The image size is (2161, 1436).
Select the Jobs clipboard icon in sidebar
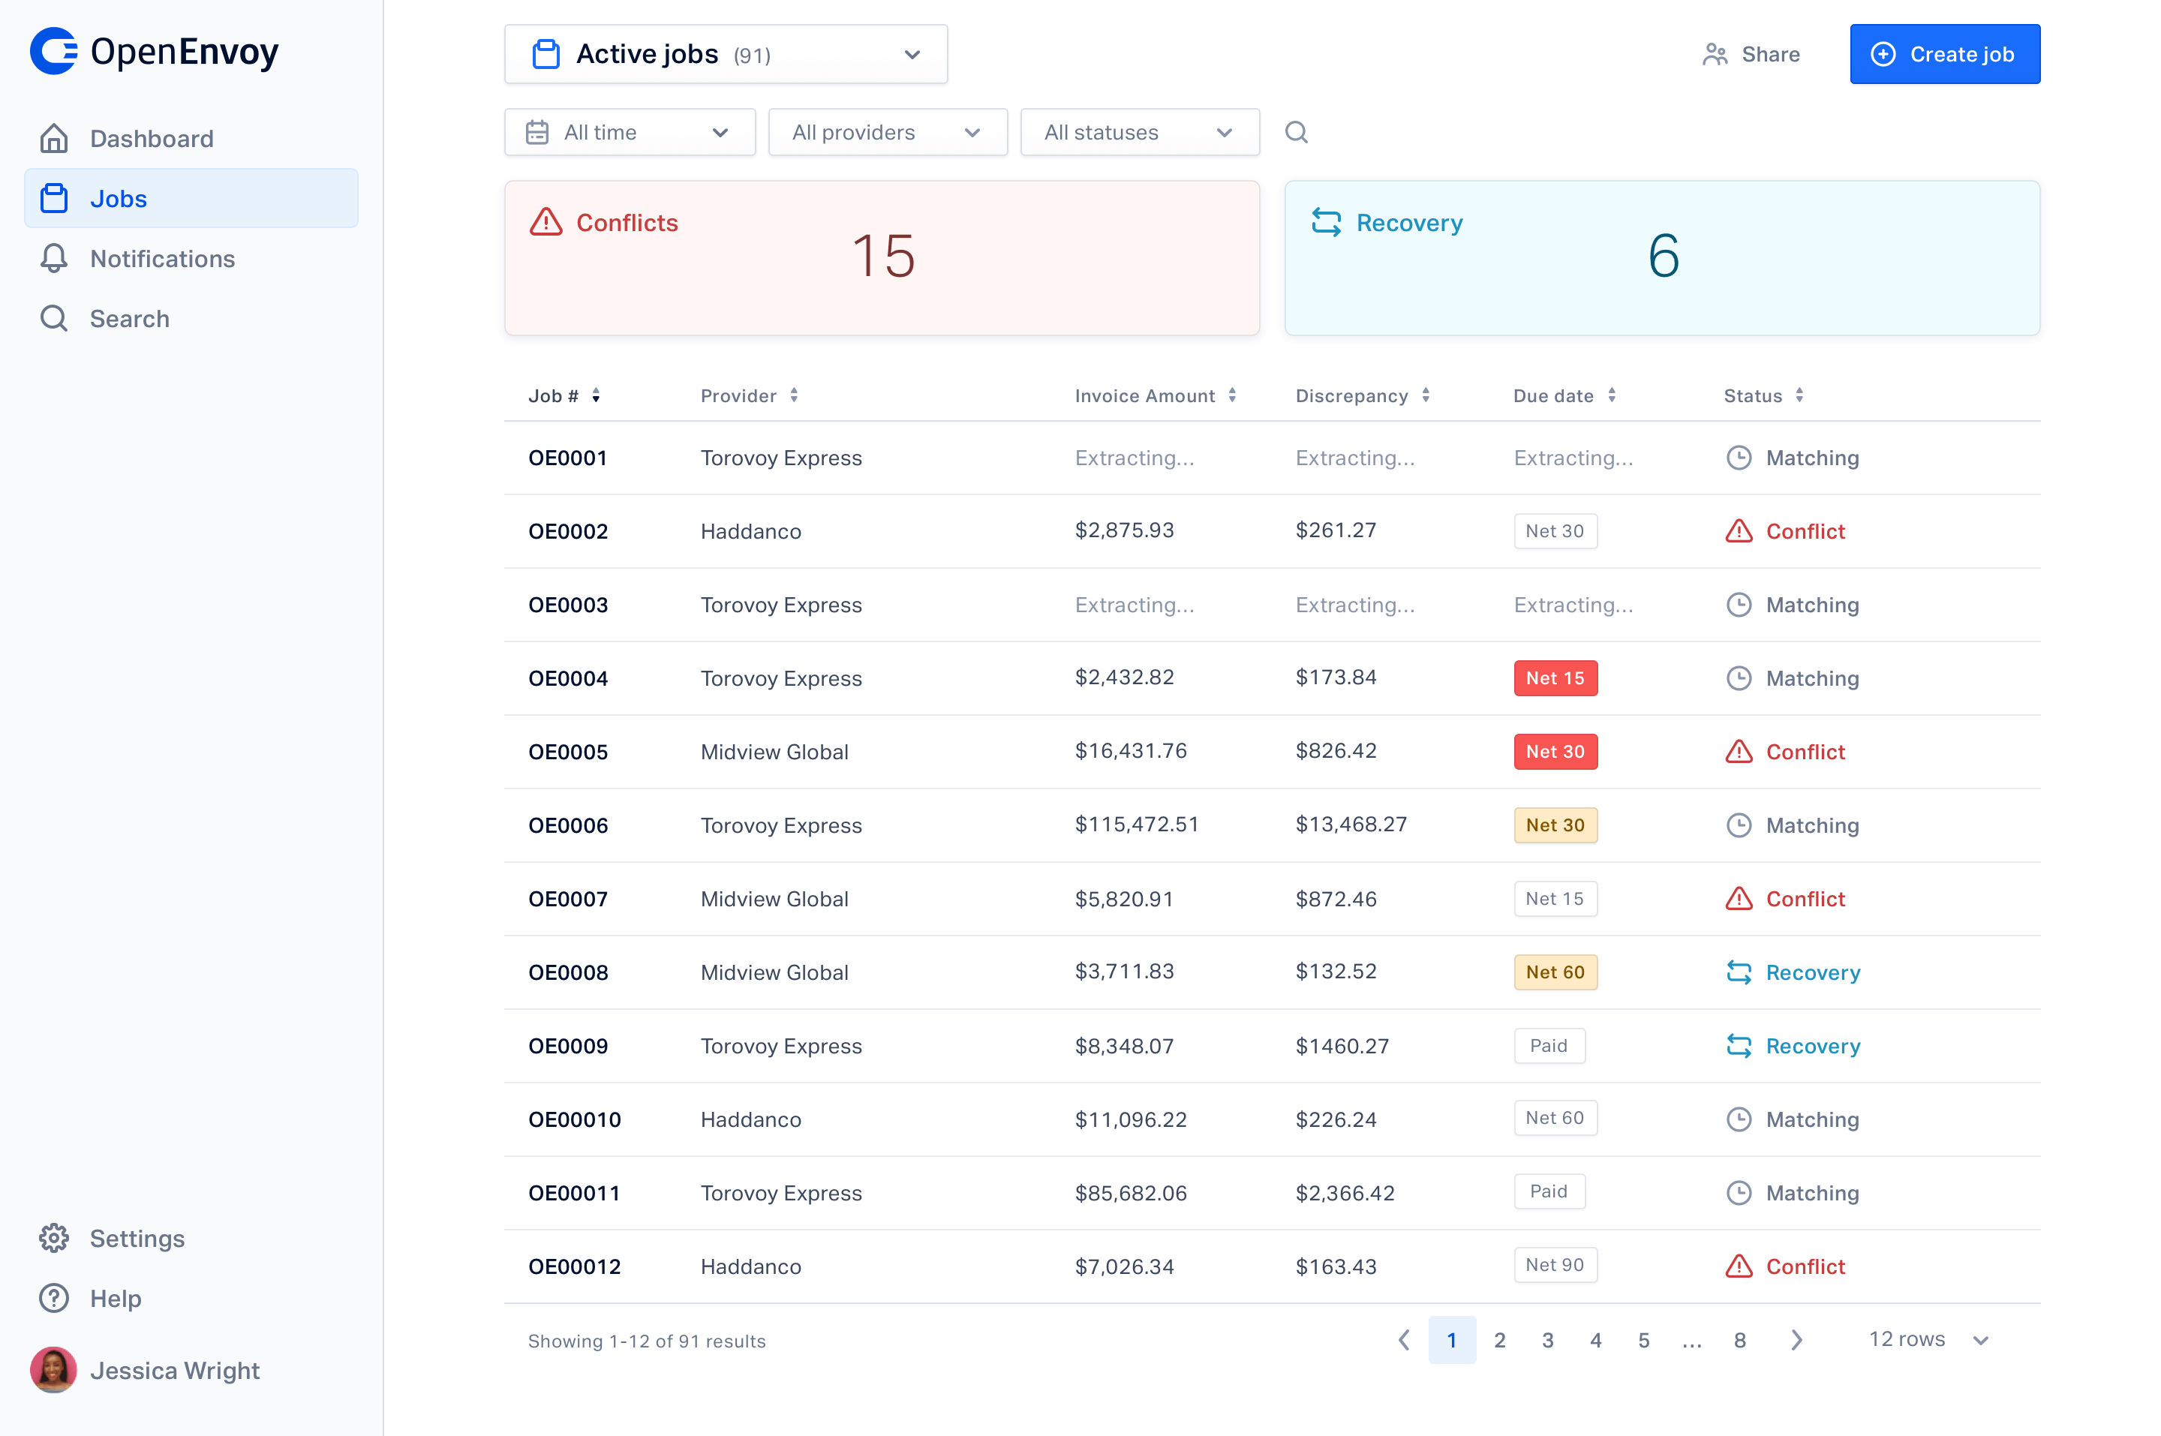coord(53,198)
